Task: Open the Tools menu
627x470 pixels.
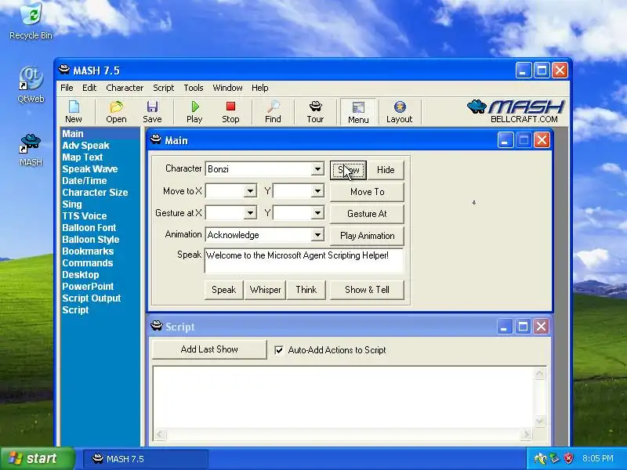Action: point(194,88)
